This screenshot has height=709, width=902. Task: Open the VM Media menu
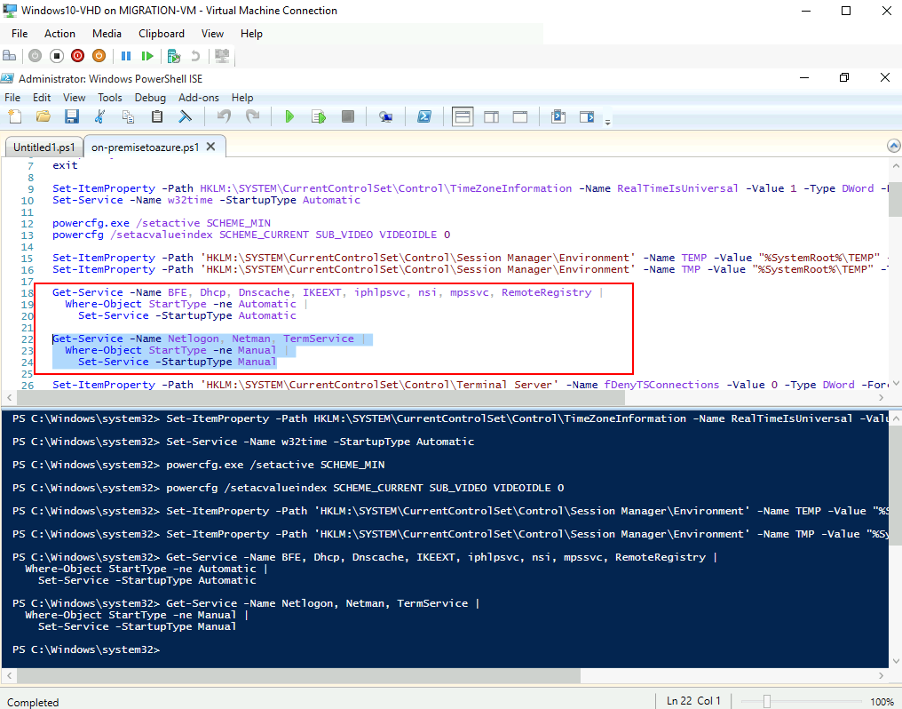pyautogui.click(x=107, y=34)
